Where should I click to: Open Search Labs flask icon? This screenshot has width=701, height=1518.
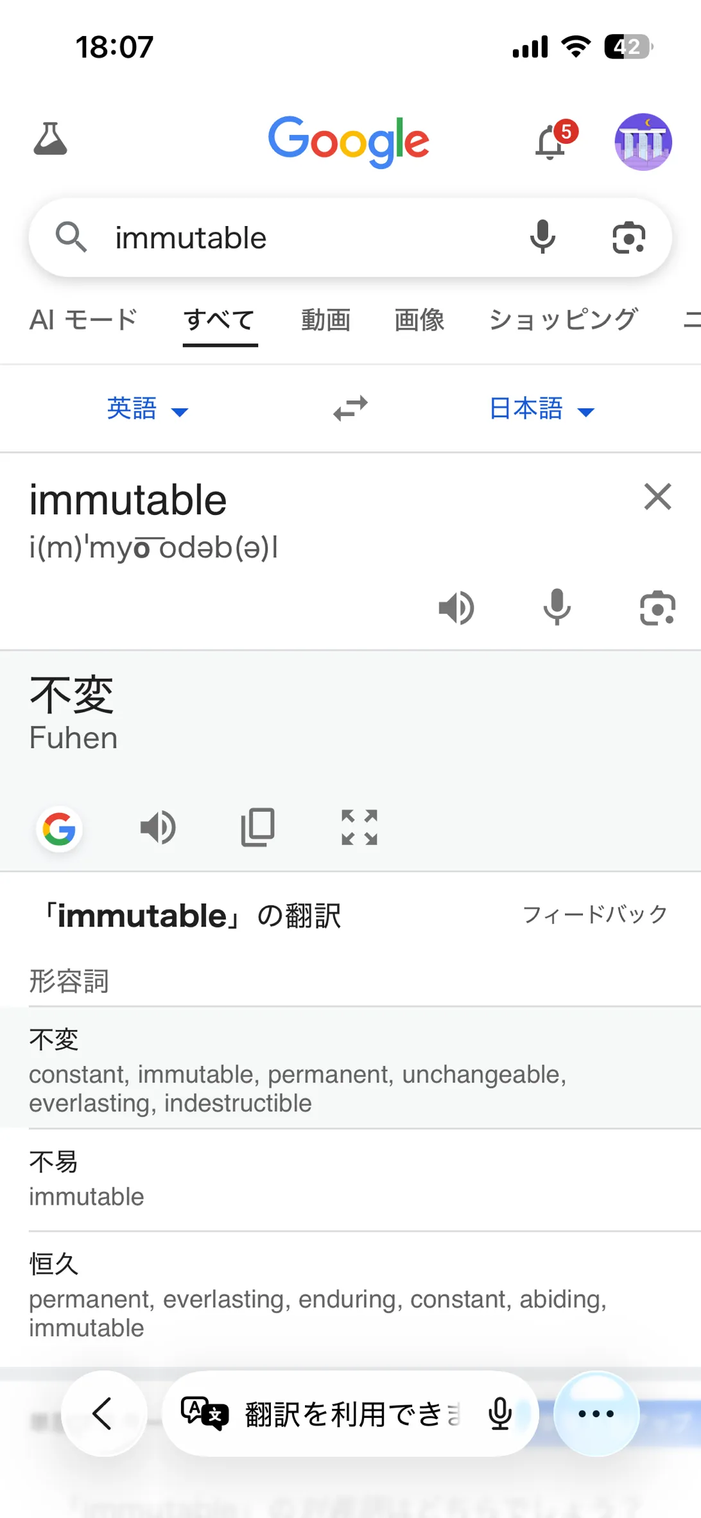pyautogui.click(x=50, y=139)
